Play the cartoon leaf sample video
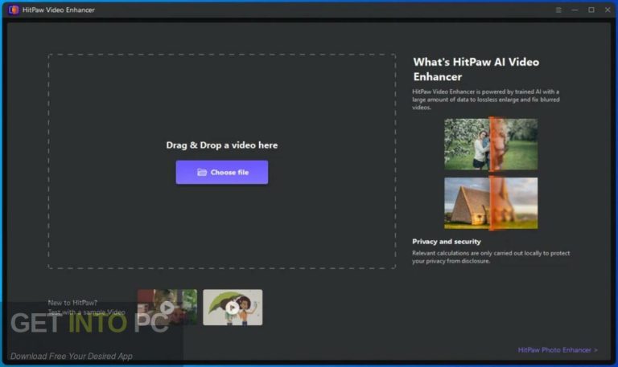The height and width of the screenshot is (367, 618). coord(233,307)
